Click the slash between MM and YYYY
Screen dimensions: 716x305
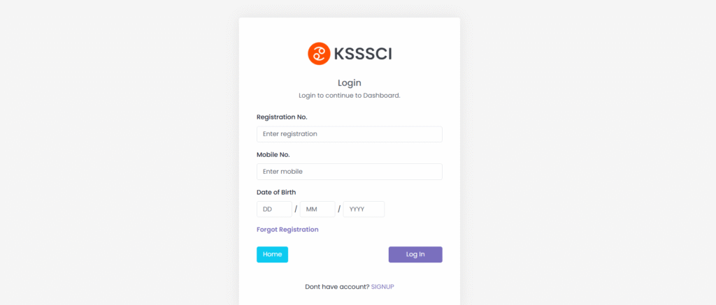pyautogui.click(x=339, y=209)
